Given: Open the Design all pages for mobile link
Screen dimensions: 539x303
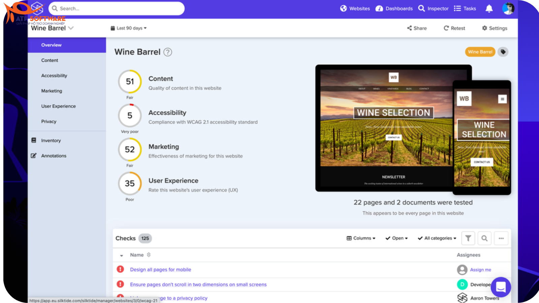Looking at the screenshot, I should (160, 270).
